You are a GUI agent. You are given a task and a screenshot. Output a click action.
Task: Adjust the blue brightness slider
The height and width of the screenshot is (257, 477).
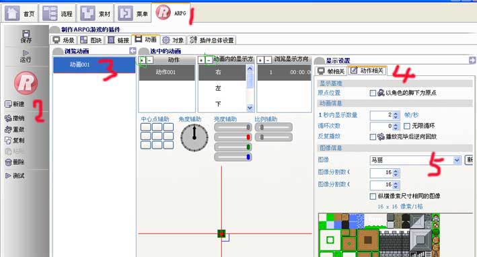click(x=233, y=157)
